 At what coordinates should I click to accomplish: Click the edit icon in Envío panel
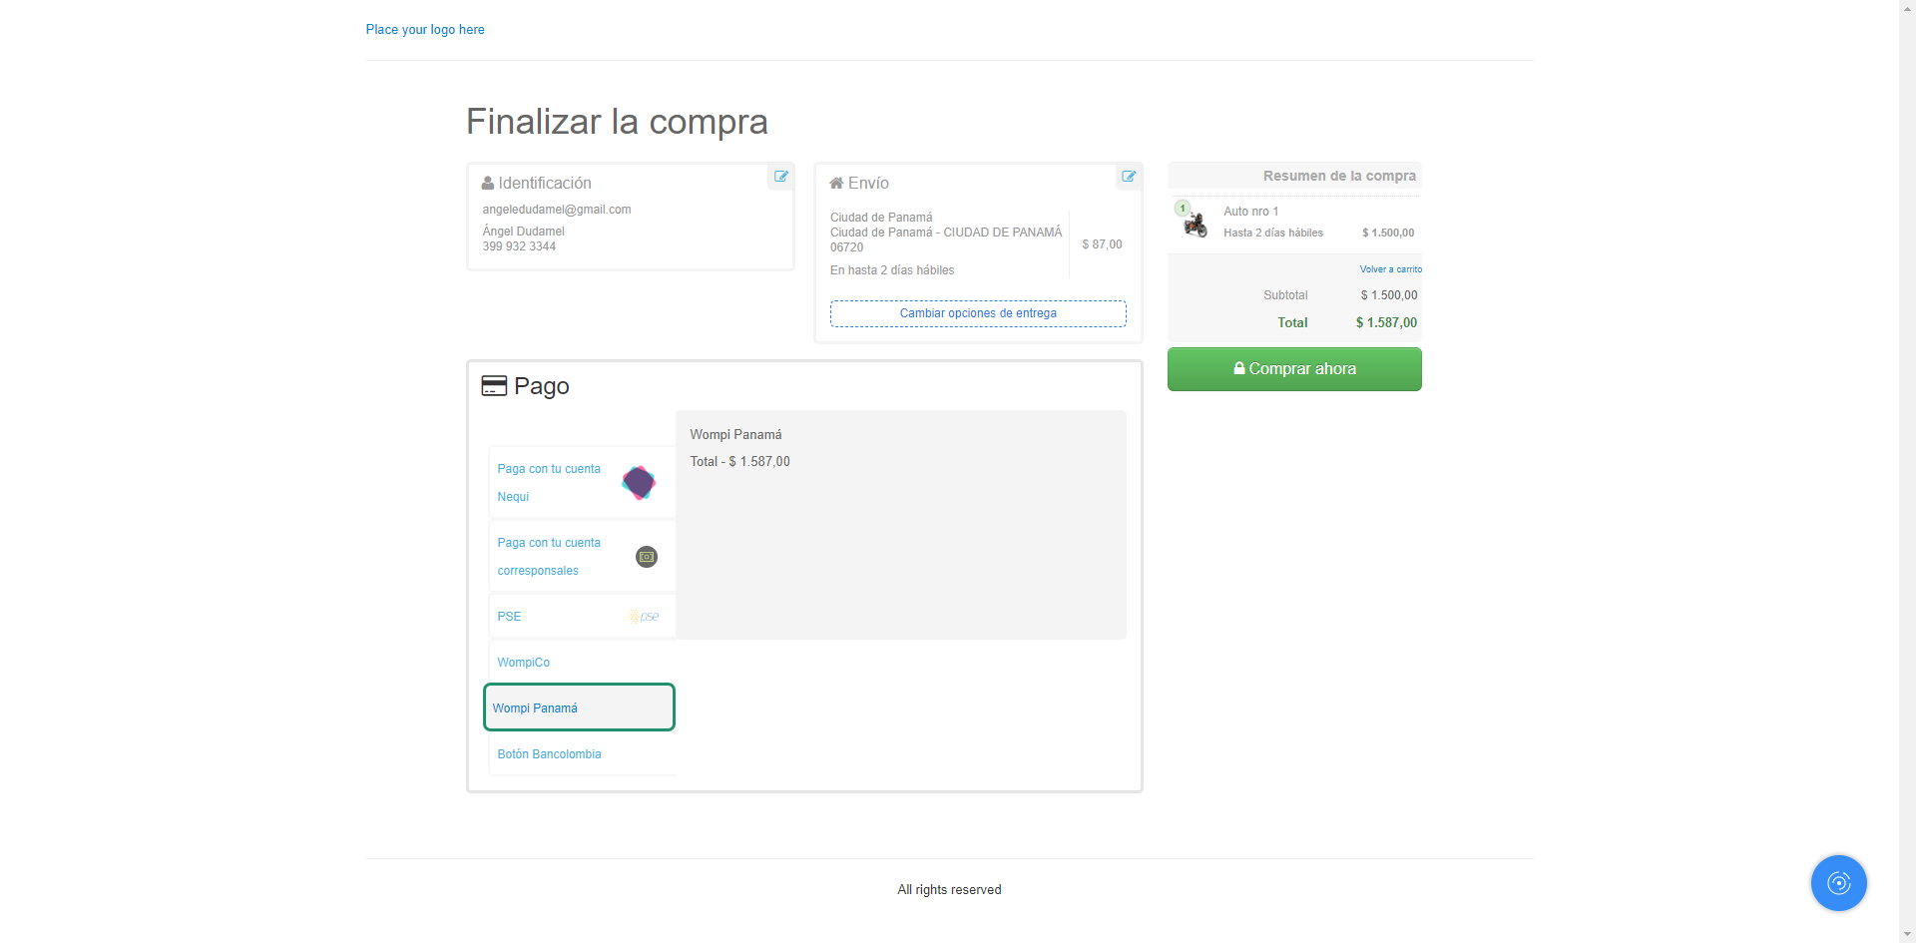pyautogui.click(x=1129, y=177)
